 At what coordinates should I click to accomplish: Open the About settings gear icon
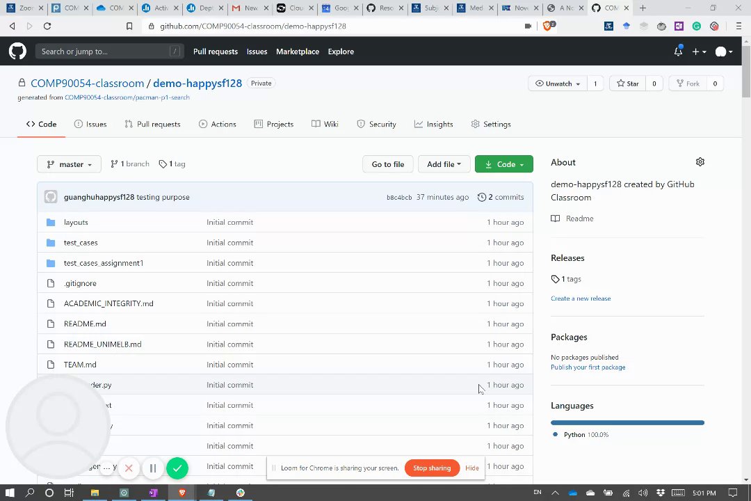pyautogui.click(x=700, y=162)
